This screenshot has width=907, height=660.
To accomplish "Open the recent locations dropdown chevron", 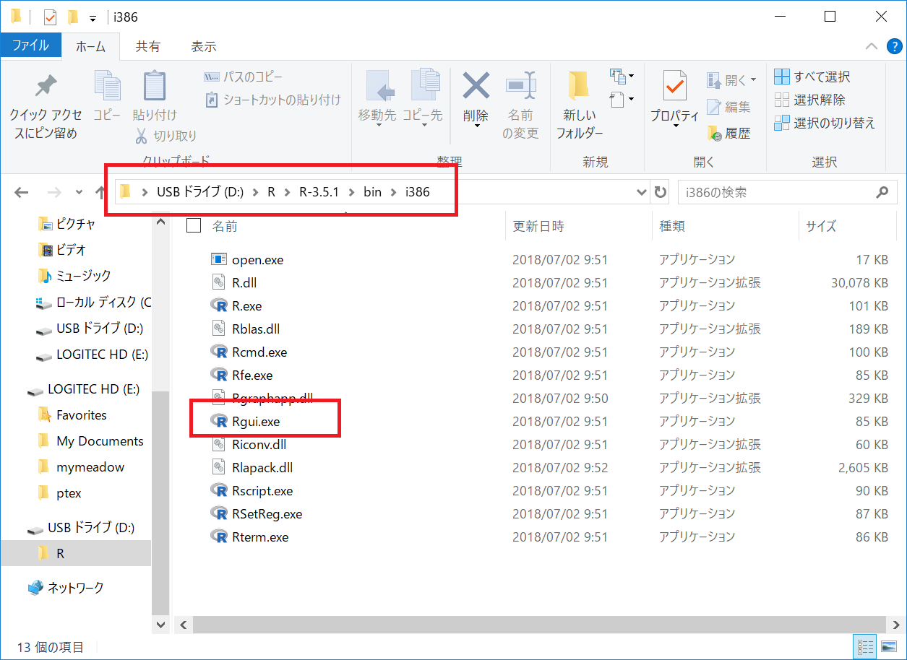I will (x=79, y=192).
